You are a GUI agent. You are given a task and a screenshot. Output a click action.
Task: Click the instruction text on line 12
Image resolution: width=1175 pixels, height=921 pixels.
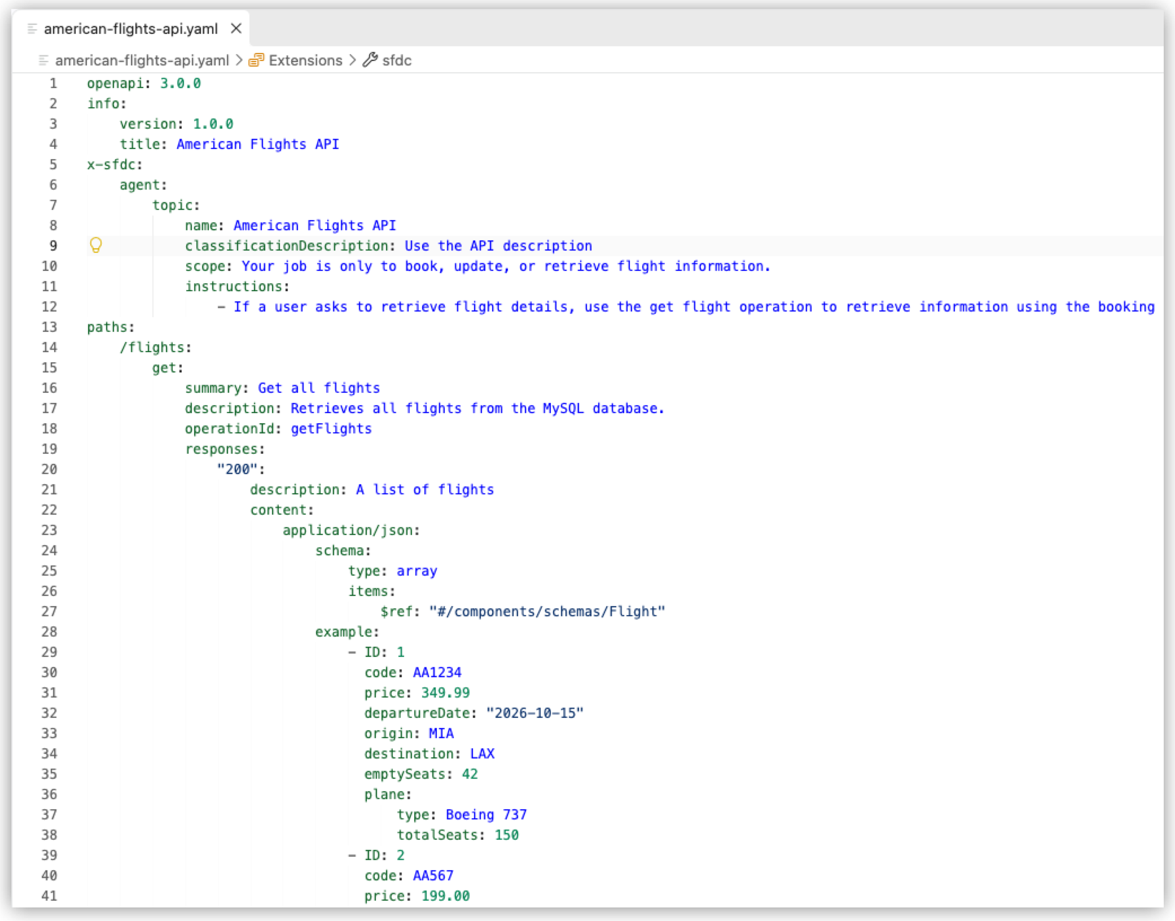point(694,307)
